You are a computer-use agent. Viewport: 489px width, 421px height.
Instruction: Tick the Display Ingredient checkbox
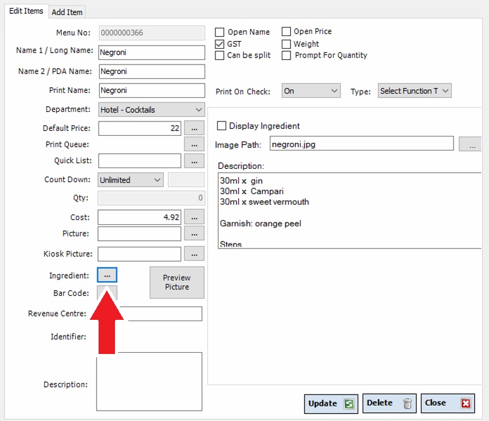pyautogui.click(x=222, y=126)
